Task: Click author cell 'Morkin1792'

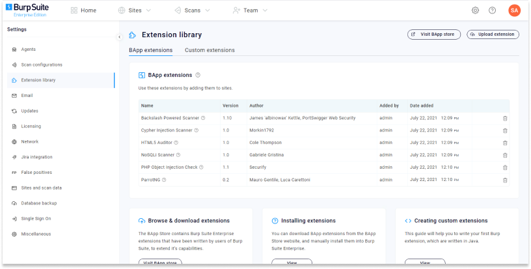Action: click(262, 130)
